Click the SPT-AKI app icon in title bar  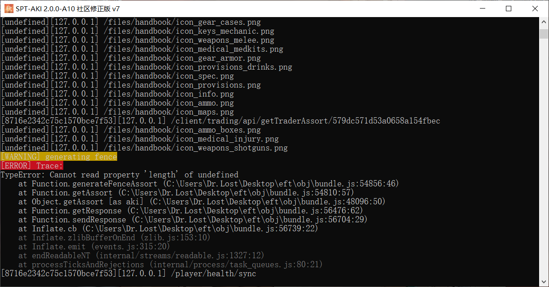[9, 9]
